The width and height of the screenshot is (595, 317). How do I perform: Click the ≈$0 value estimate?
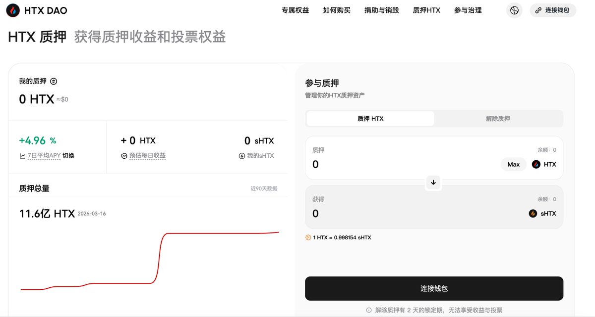[x=62, y=99]
